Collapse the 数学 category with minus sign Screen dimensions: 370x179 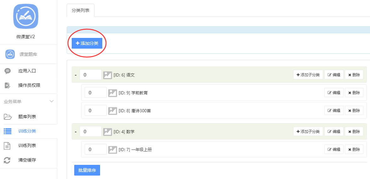[76, 132]
